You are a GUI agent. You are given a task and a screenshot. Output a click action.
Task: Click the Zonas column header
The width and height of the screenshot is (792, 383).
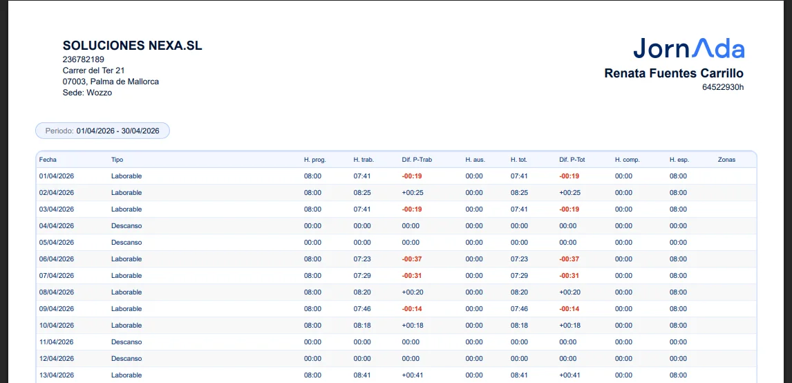pyautogui.click(x=726, y=160)
